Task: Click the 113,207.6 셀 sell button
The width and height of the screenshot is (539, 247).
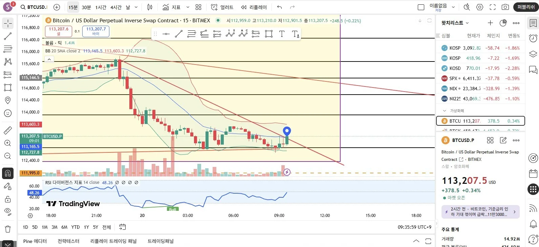Action: click(59, 31)
